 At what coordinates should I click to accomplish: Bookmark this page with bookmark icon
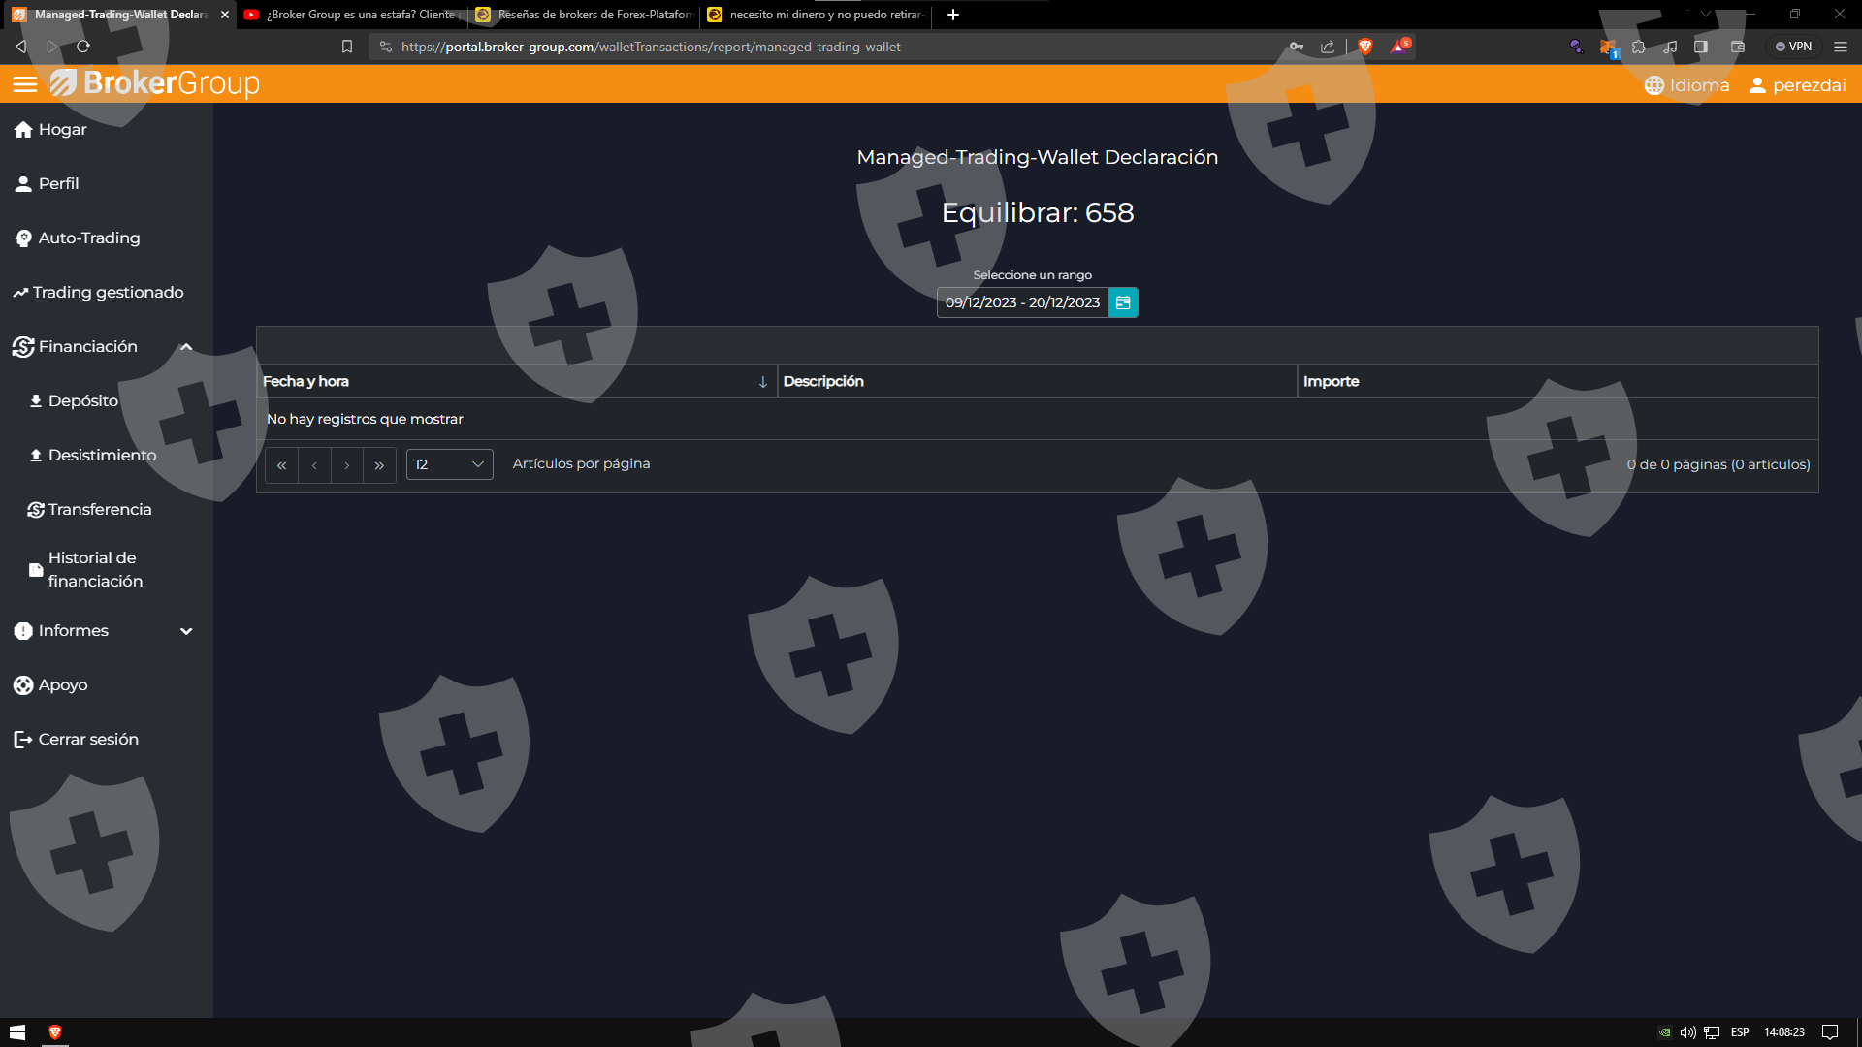[x=347, y=47]
